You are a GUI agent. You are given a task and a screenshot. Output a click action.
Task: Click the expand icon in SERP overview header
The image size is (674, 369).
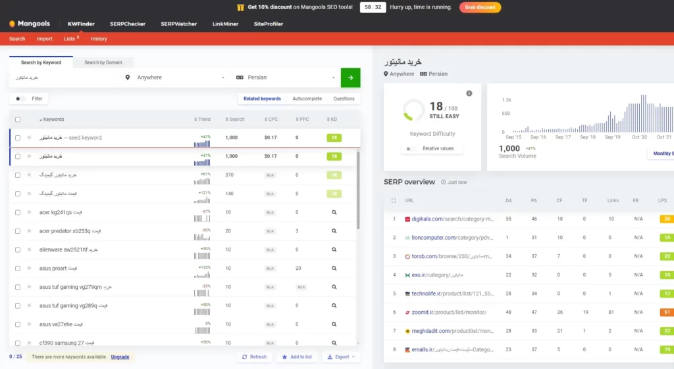394,200
